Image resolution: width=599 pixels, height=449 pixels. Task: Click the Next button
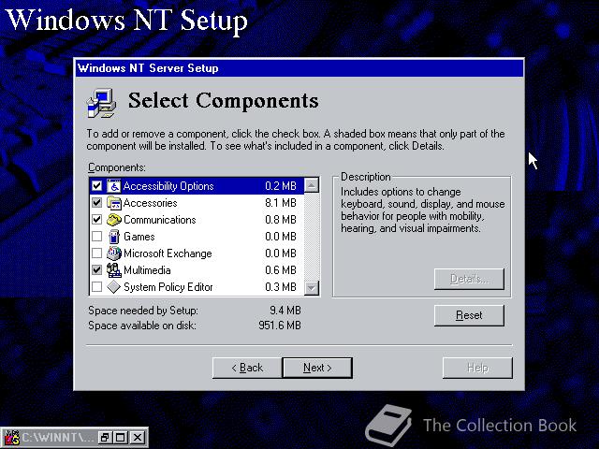pyautogui.click(x=317, y=368)
